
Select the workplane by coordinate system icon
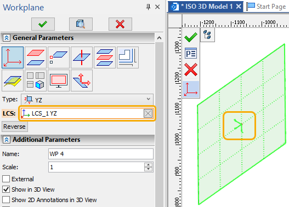[x=13, y=58]
